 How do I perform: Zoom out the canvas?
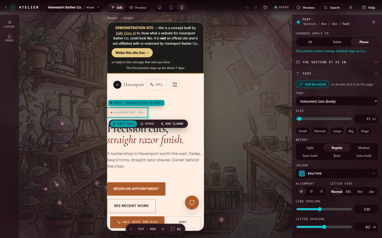click(131, 229)
